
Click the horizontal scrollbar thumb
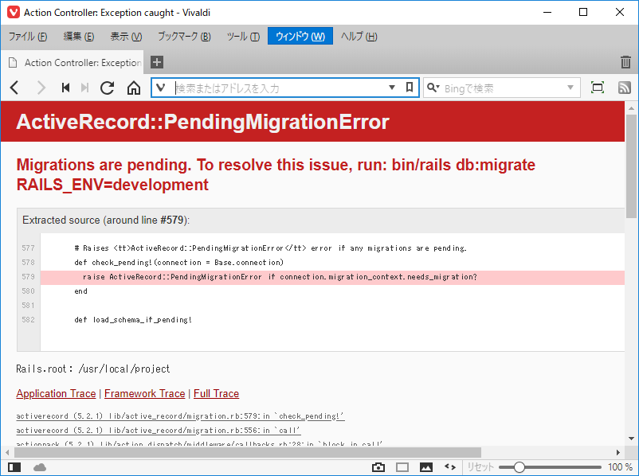click(x=248, y=452)
